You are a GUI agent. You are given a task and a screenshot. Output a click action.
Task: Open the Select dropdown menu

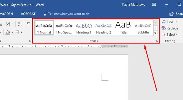coord(170,34)
